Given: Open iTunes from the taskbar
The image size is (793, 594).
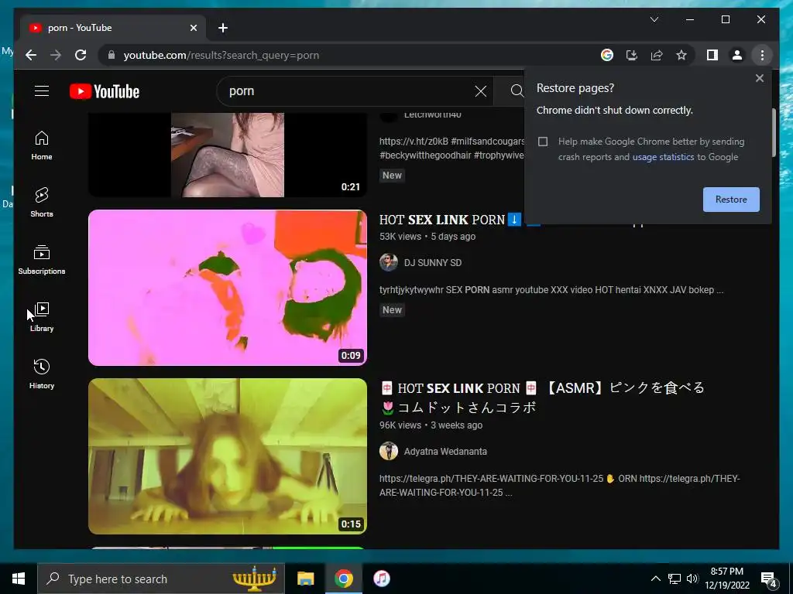Looking at the screenshot, I should click(382, 579).
